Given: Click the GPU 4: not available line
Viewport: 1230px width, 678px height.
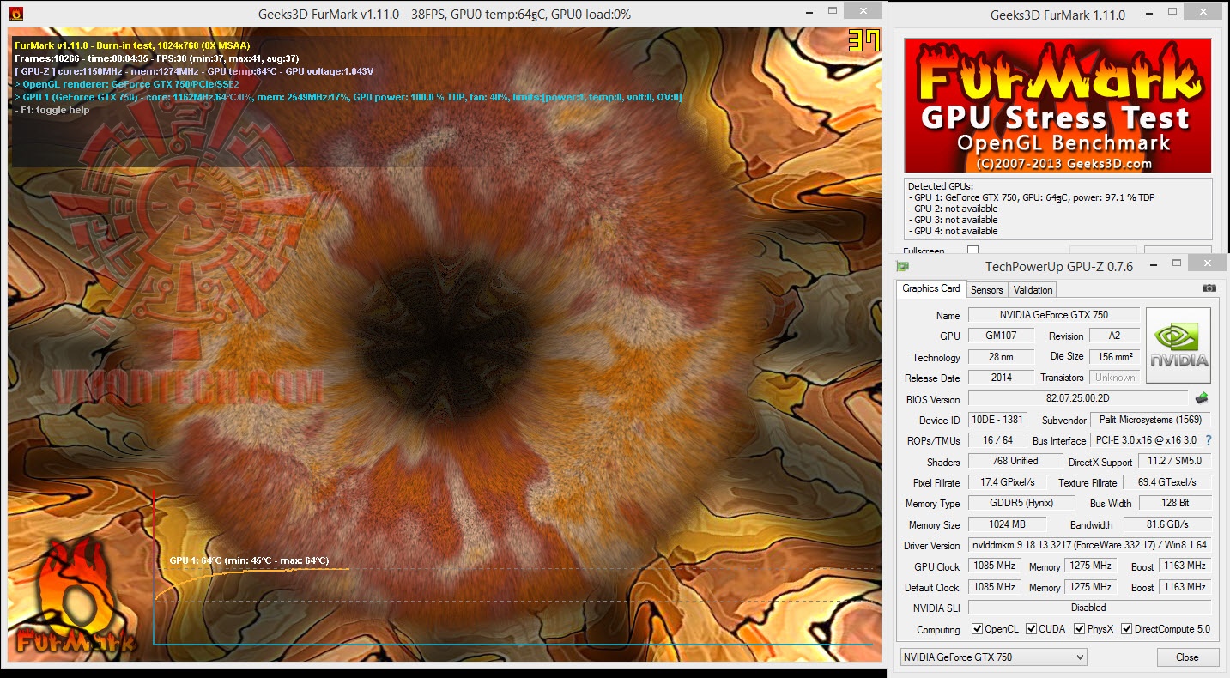Looking at the screenshot, I should tap(955, 231).
